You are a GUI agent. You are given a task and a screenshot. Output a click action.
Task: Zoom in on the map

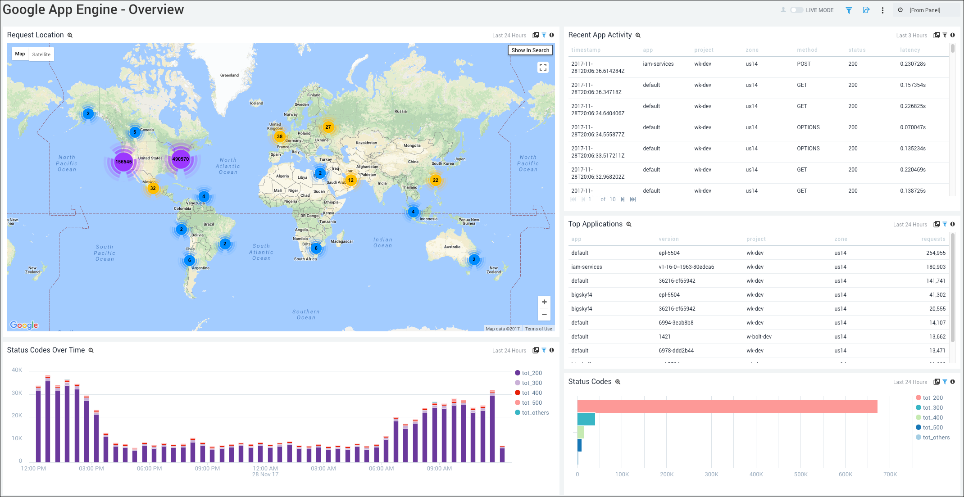(x=544, y=302)
